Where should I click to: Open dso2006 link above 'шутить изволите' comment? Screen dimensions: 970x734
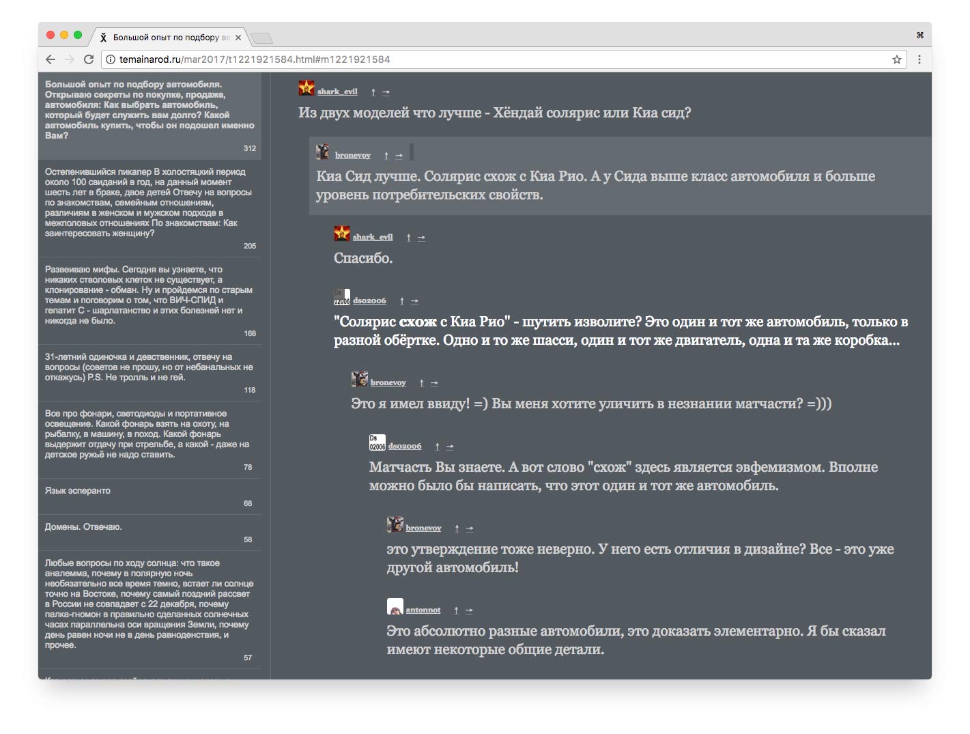tap(369, 300)
